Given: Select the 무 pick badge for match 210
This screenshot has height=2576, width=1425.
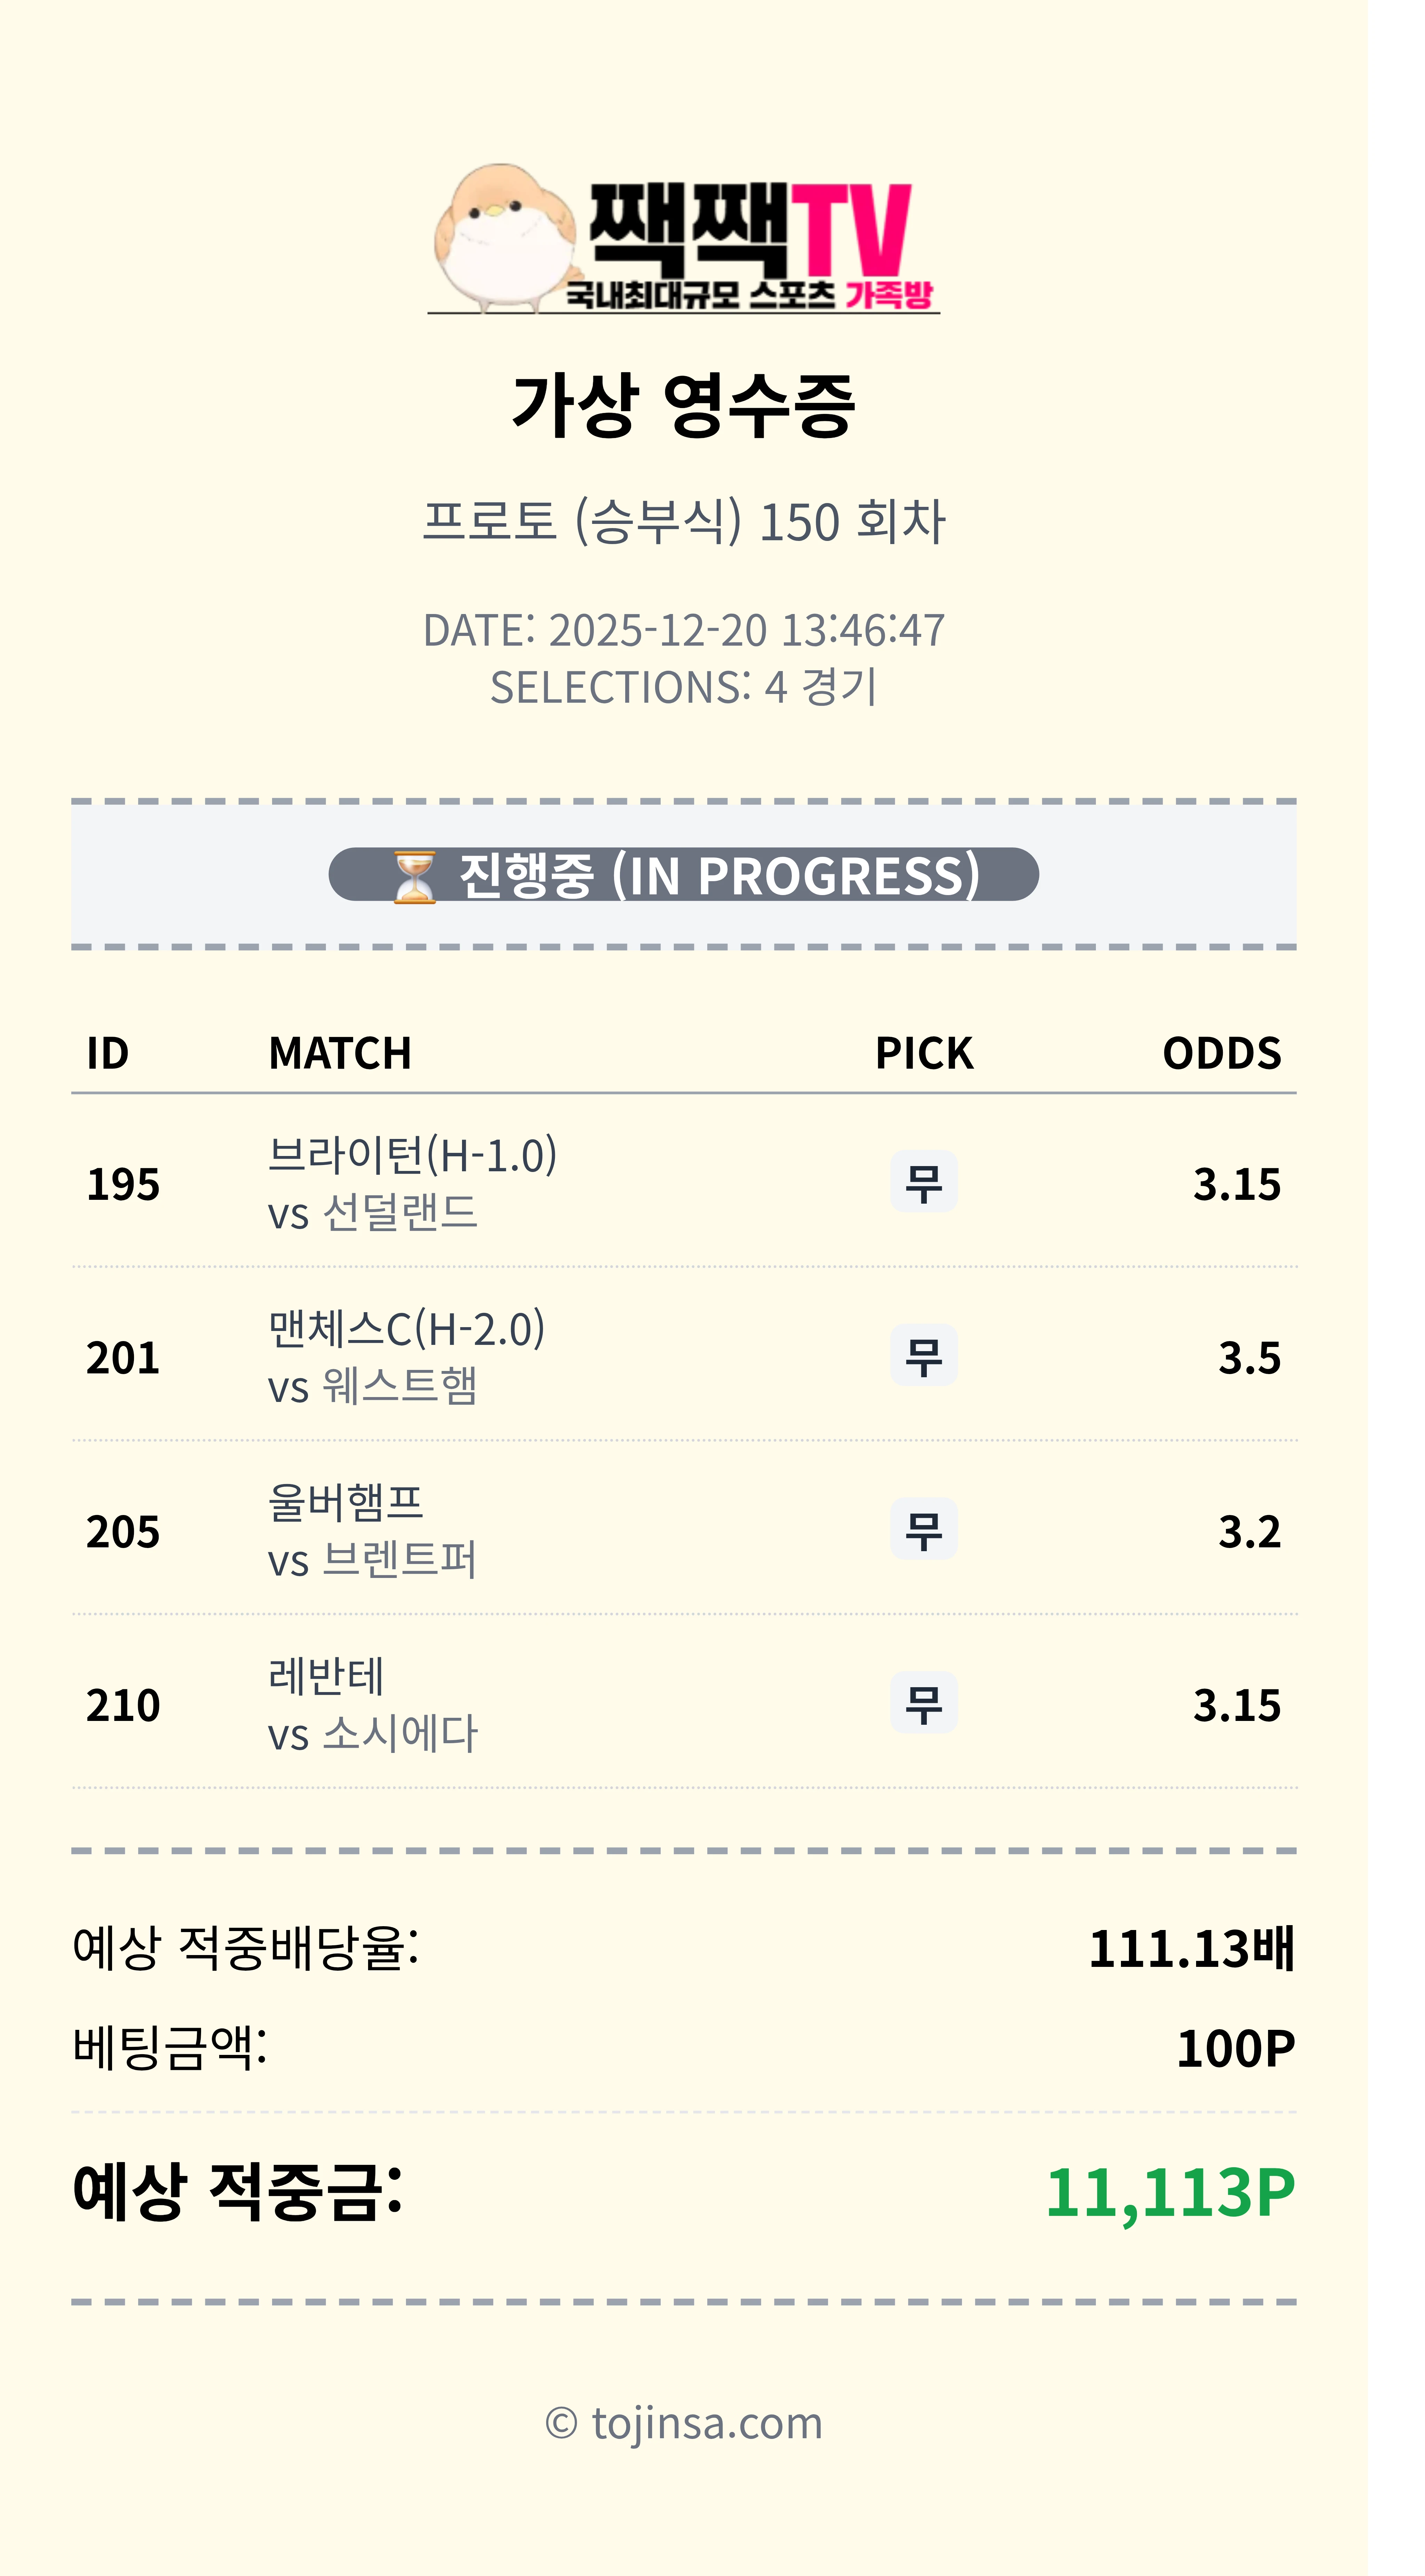Looking at the screenshot, I should coord(923,1703).
